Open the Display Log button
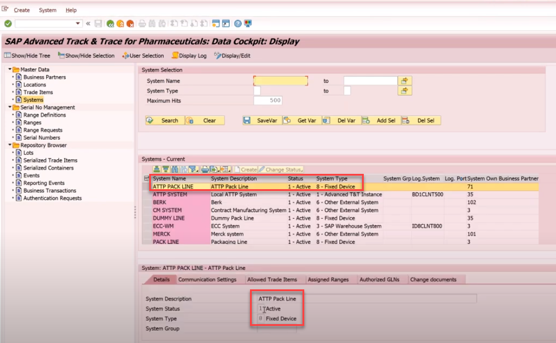 (189, 55)
